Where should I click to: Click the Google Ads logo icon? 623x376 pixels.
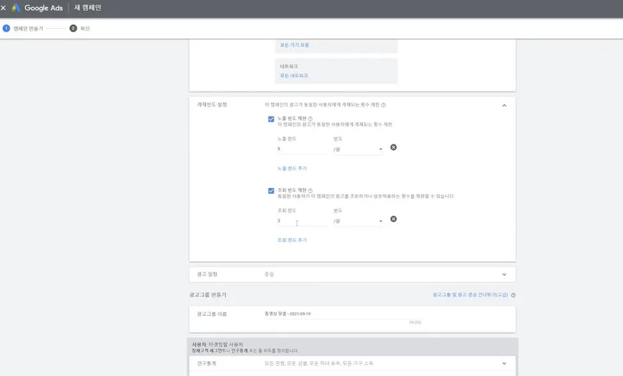pos(14,8)
